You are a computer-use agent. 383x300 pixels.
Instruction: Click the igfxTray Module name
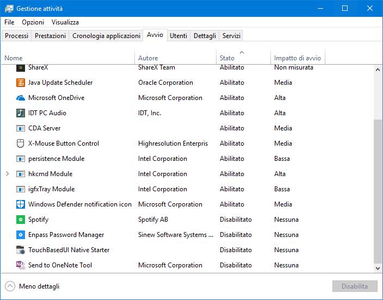coord(51,189)
